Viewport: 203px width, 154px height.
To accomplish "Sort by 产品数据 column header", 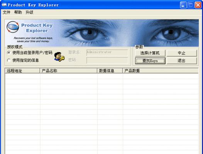I will (x=161, y=71).
